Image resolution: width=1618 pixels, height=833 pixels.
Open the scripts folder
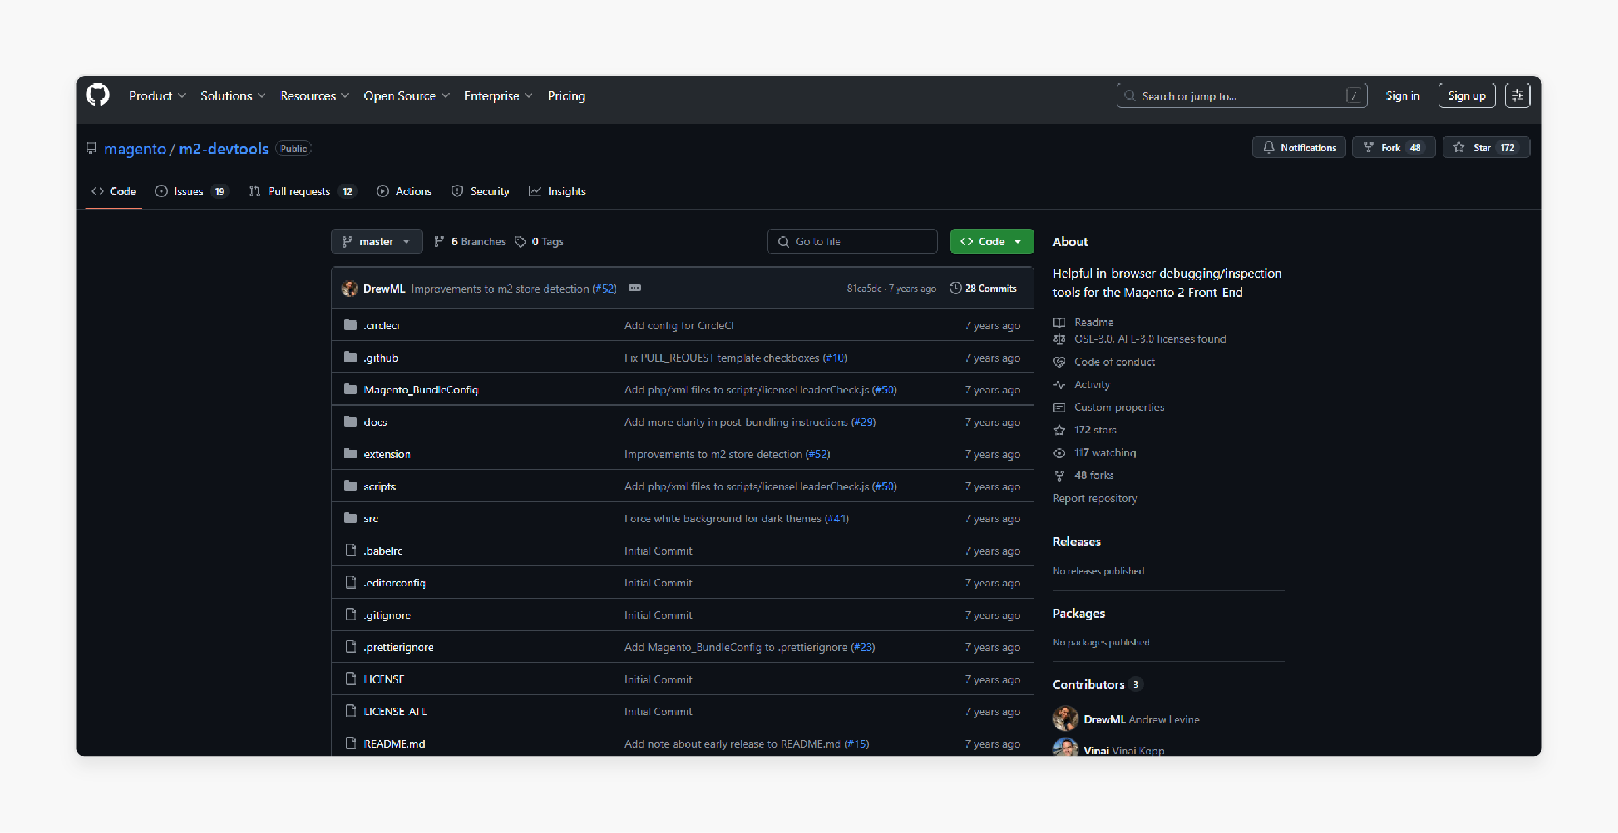coord(379,486)
